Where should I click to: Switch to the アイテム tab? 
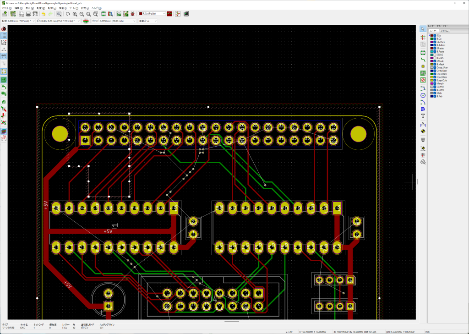click(x=444, y=31)
